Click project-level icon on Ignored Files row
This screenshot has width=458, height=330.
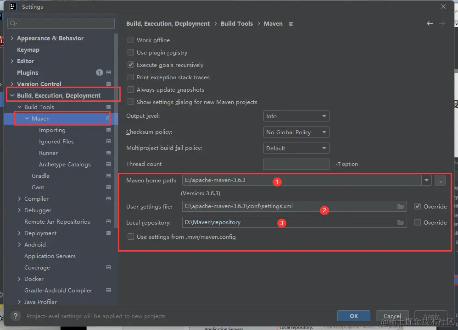coord(108,141)
